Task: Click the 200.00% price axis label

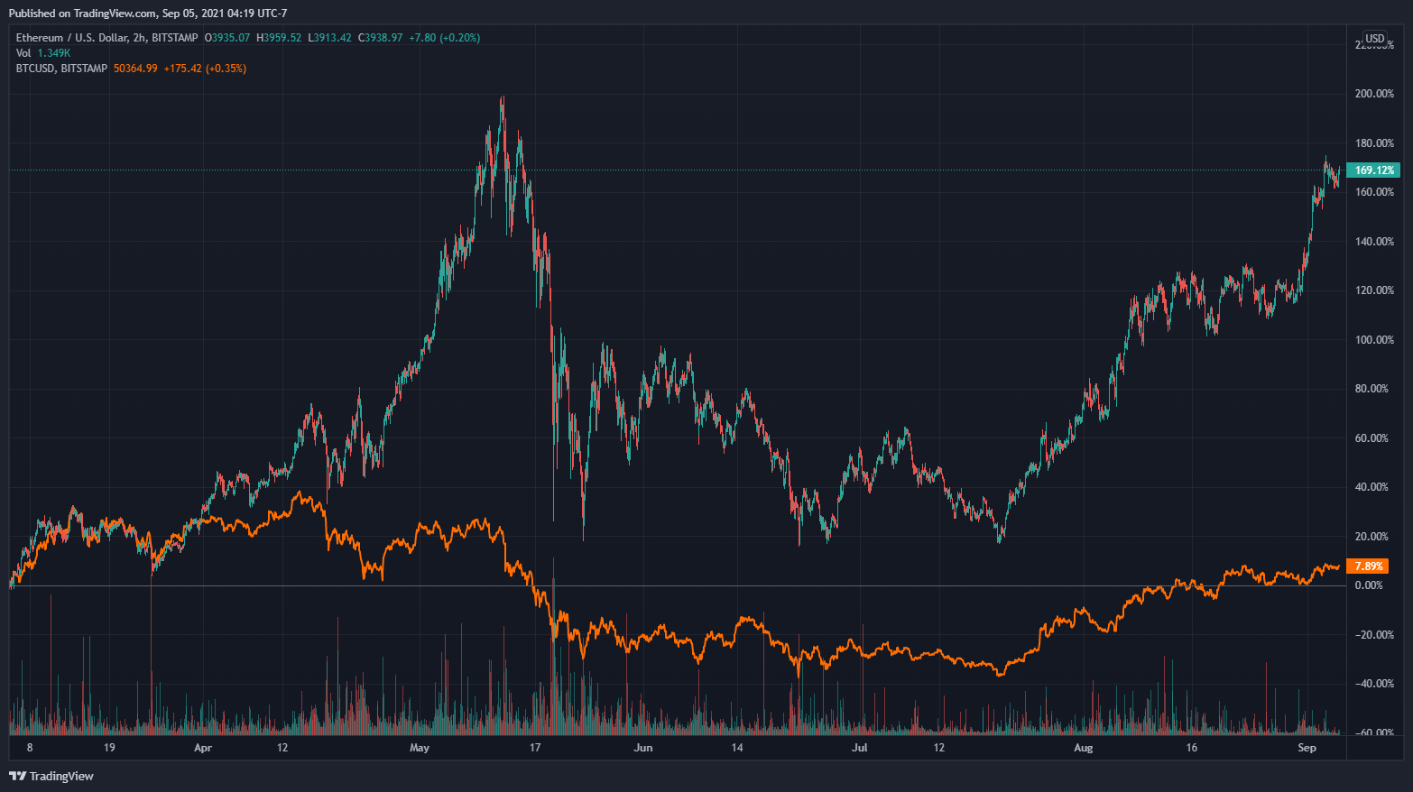Action: (1374, 94)
